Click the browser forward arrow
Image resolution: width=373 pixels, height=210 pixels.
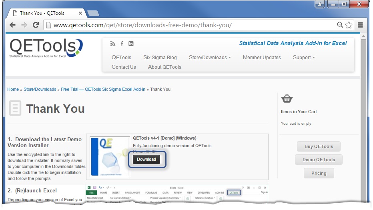tap(24, 25)
